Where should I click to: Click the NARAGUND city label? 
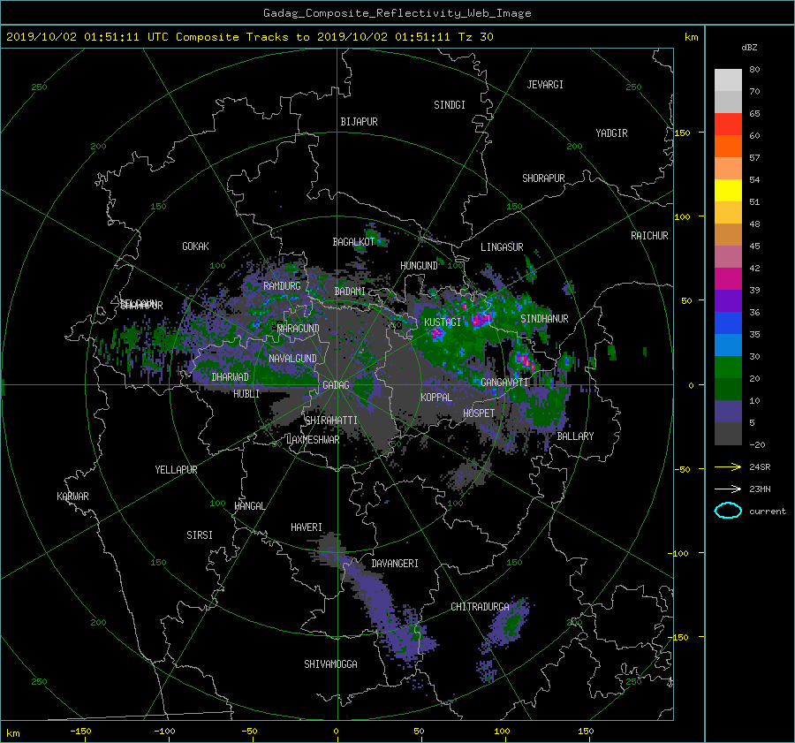299,328
